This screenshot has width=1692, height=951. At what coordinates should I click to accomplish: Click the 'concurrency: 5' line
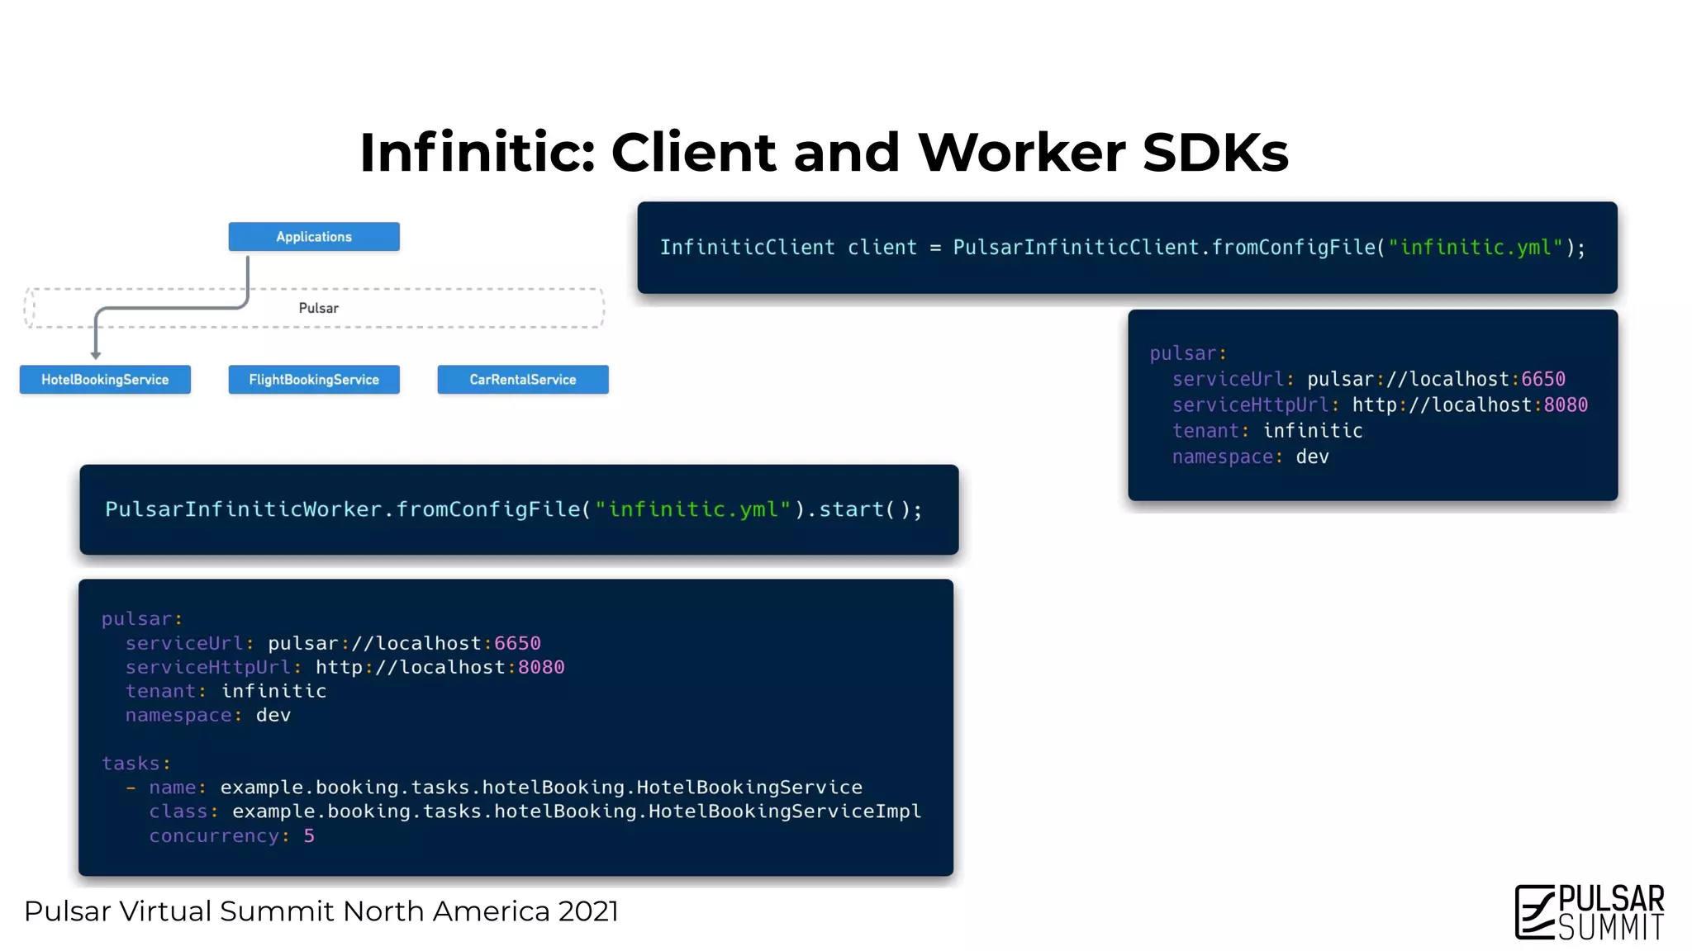point(231,835)
